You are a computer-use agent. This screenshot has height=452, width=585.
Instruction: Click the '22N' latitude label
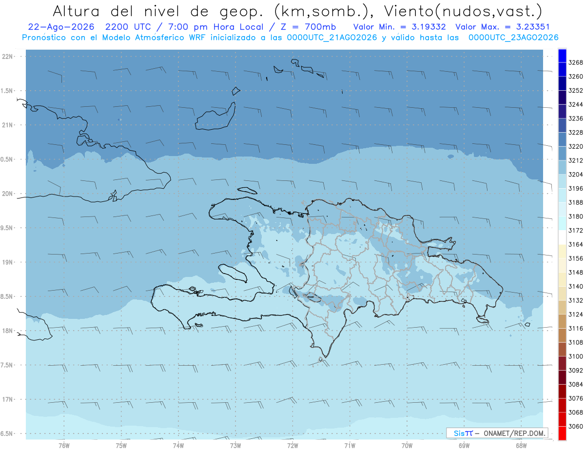(7, 57)
